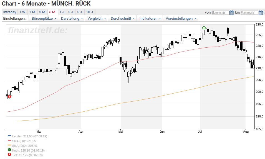Click the 215,0 y-axis price label
The image size is (265, 159).
pos(259,57)
